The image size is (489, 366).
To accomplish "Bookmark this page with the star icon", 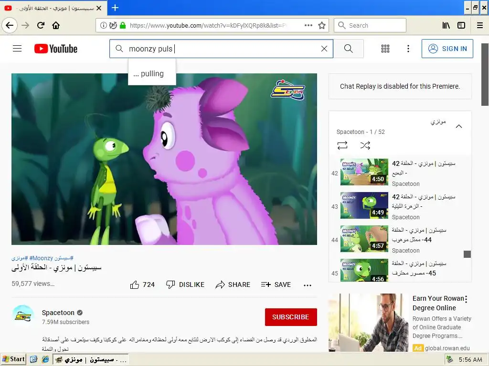I will click(322, 26).
